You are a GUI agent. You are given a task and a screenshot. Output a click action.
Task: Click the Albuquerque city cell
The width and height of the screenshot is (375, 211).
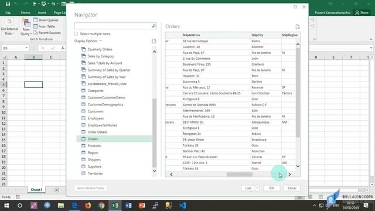pyautogui.click(x=266, y=122)
